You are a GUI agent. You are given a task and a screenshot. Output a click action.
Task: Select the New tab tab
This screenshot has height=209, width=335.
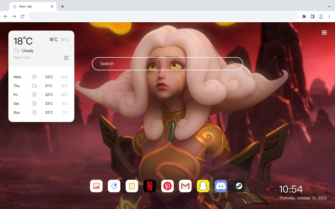pos(33,7)
